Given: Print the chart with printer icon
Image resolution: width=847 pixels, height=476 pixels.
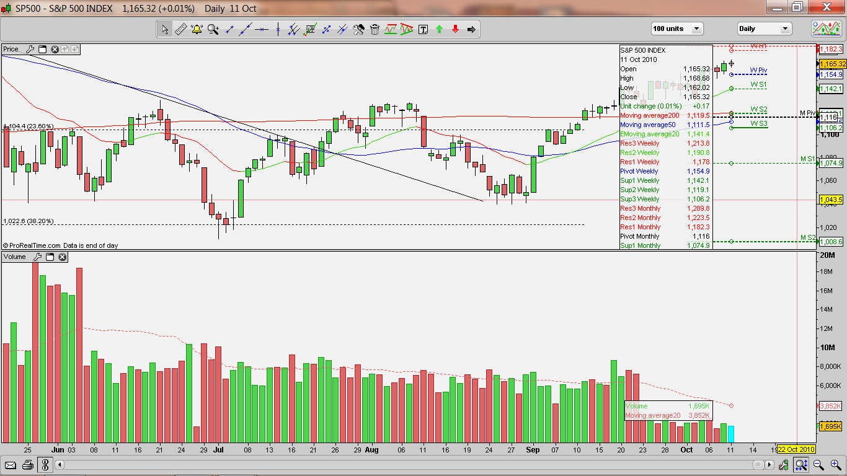Looking at the screenshot, I should pyautogui.click(x=27, y=465).
